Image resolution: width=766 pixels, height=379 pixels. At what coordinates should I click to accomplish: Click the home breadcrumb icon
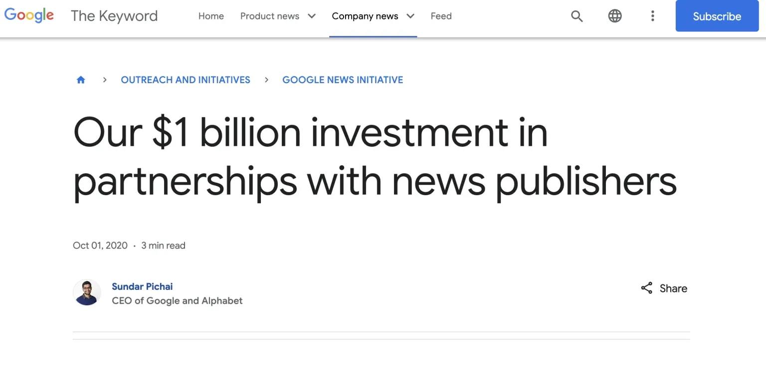point(81,80)
